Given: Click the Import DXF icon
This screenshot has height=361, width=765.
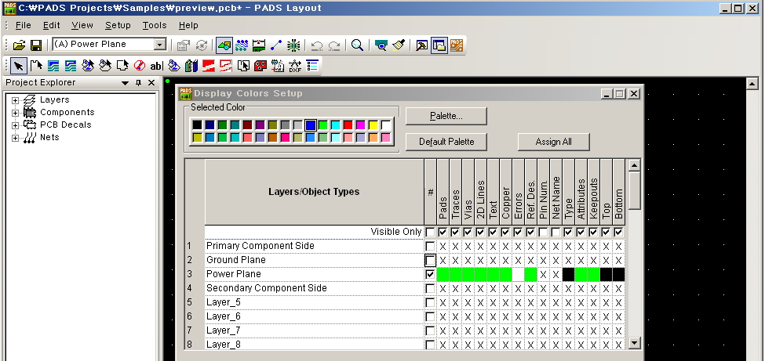Looking at the screenshot, I should [x=295, y=65].
